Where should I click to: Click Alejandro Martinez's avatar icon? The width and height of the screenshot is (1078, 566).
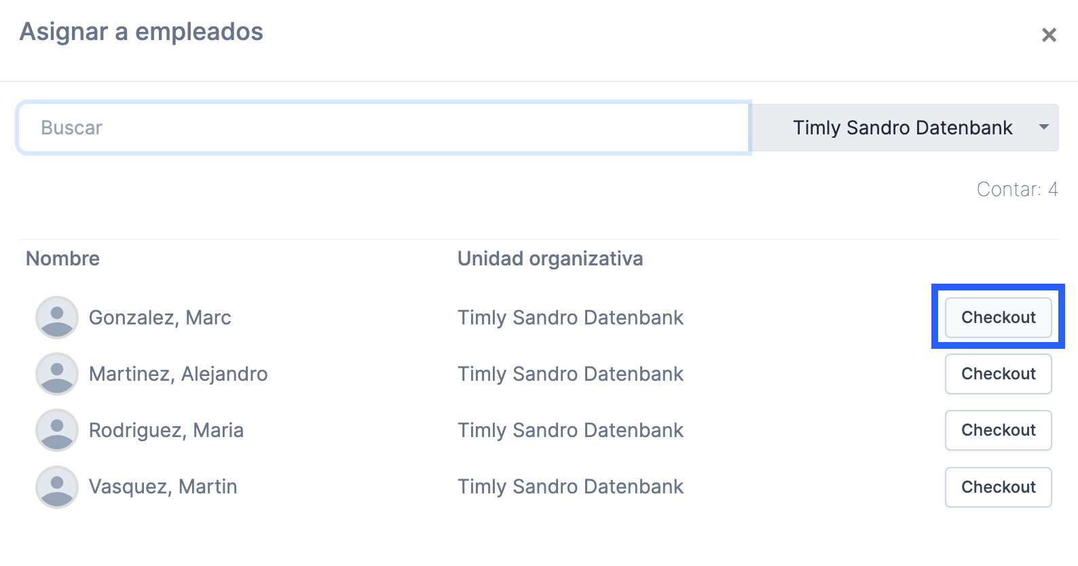tap(57, 374)
